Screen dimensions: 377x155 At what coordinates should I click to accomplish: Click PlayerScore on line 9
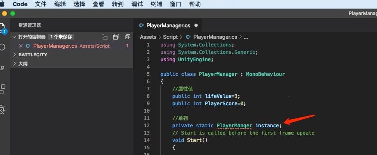coord(221,104)
